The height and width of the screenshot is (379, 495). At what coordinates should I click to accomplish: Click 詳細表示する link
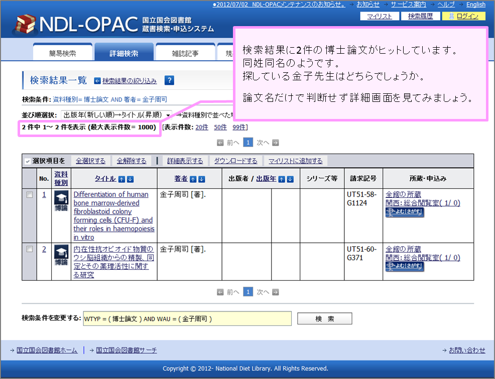click(x=185, y=161)
